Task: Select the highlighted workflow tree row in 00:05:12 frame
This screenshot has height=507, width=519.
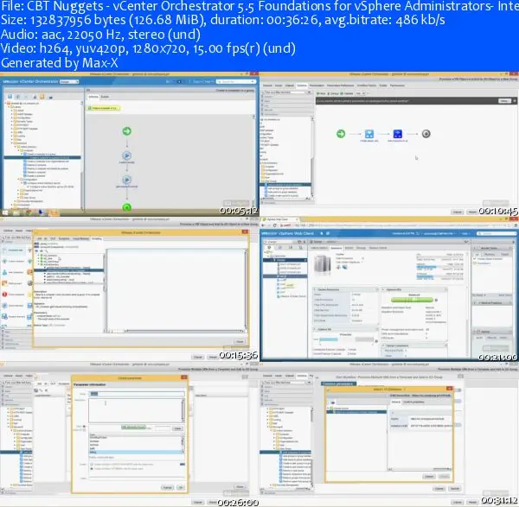Action: point(42,158)
